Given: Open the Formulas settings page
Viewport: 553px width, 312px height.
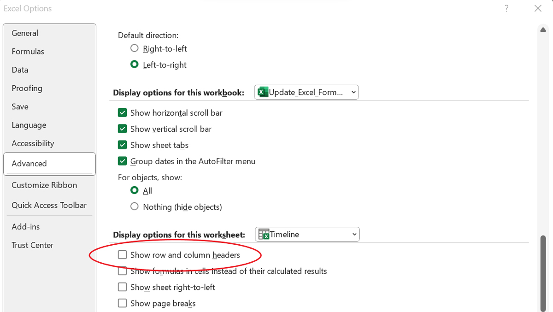Looking at the screenshot, I should pos(29,51).
